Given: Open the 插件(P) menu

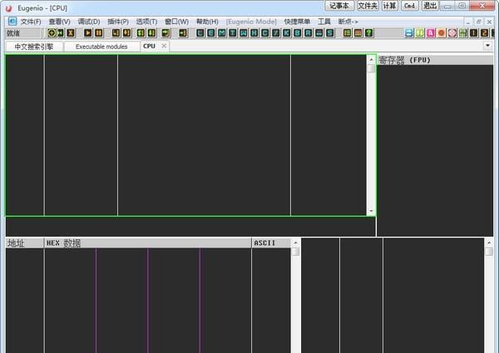Looking at the screenshot, I should [118, 22].
